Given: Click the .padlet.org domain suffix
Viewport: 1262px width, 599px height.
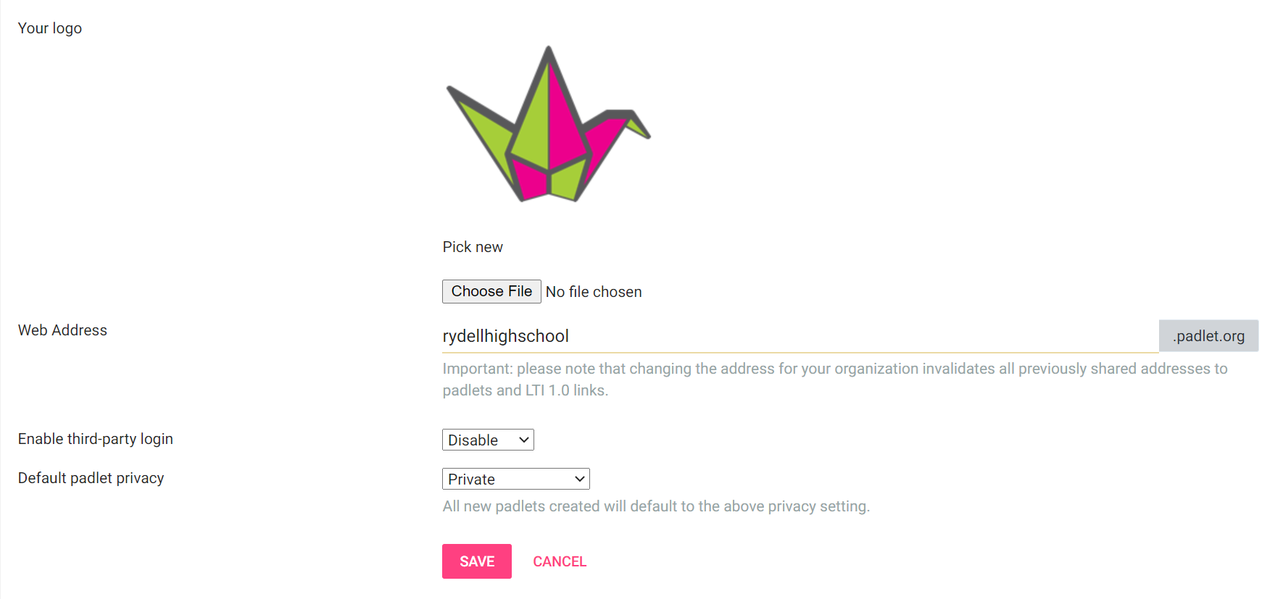Looking at the screenshot, I should click(x=1208, y=336).
